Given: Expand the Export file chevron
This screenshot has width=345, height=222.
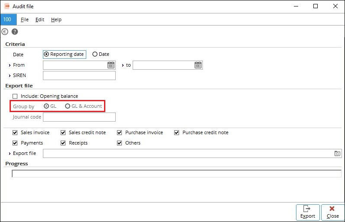Looking at the screenshot, I should 10,154.
